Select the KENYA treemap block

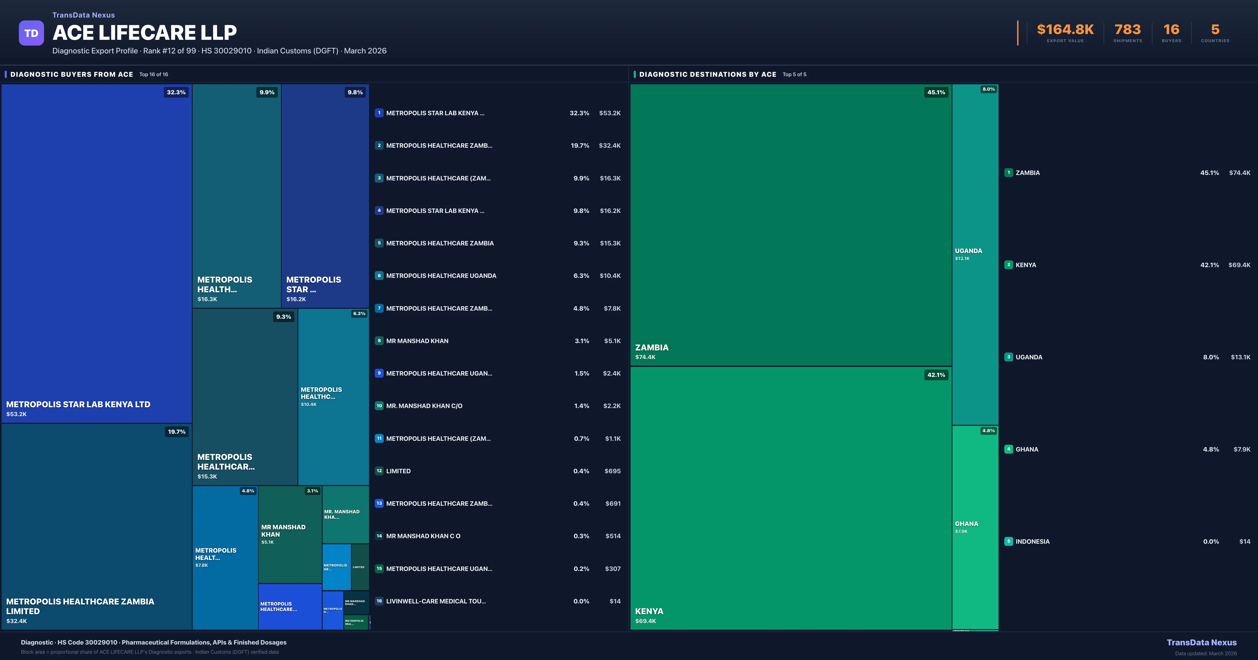791,498
